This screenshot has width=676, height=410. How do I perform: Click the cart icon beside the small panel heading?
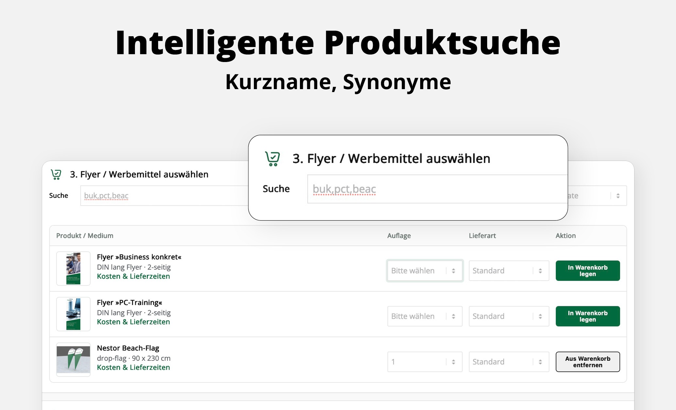(x=56, y=174)
